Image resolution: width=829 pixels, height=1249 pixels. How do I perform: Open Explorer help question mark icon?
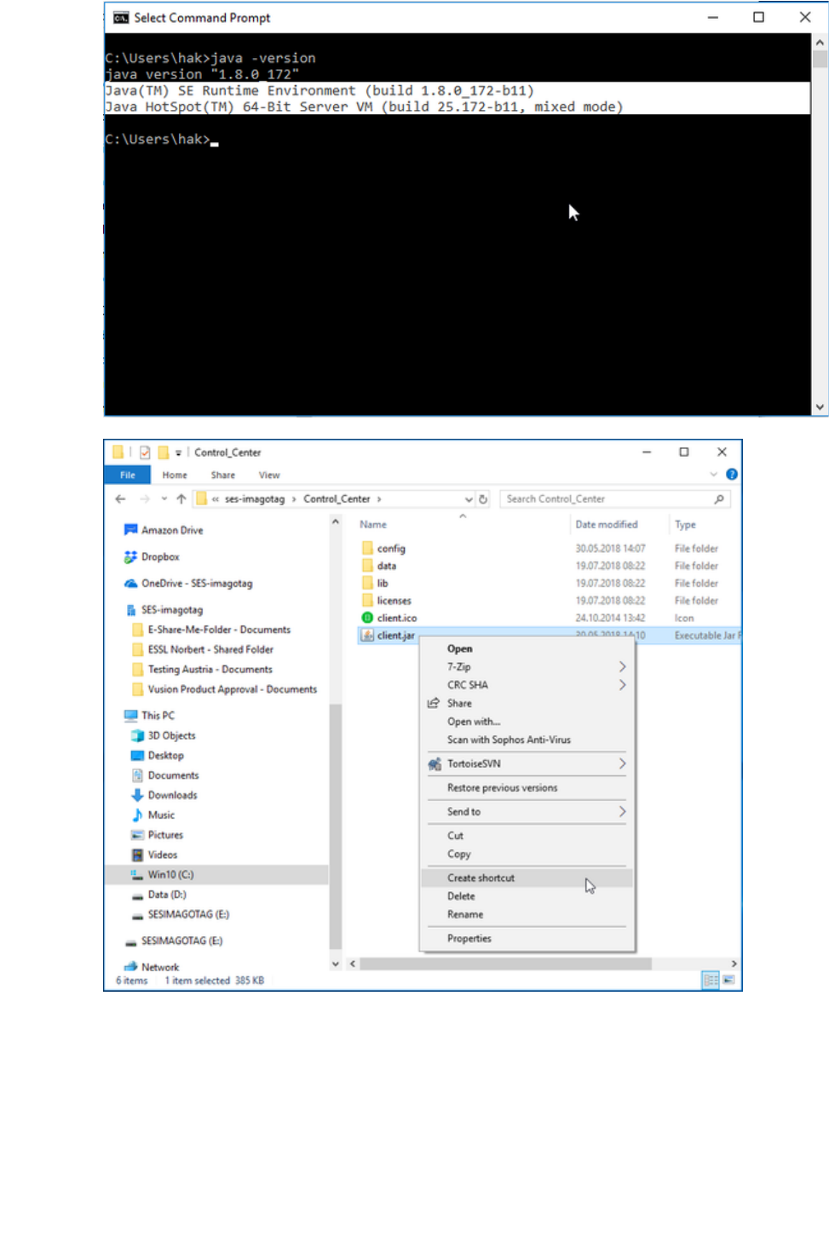tap(732, 475)
